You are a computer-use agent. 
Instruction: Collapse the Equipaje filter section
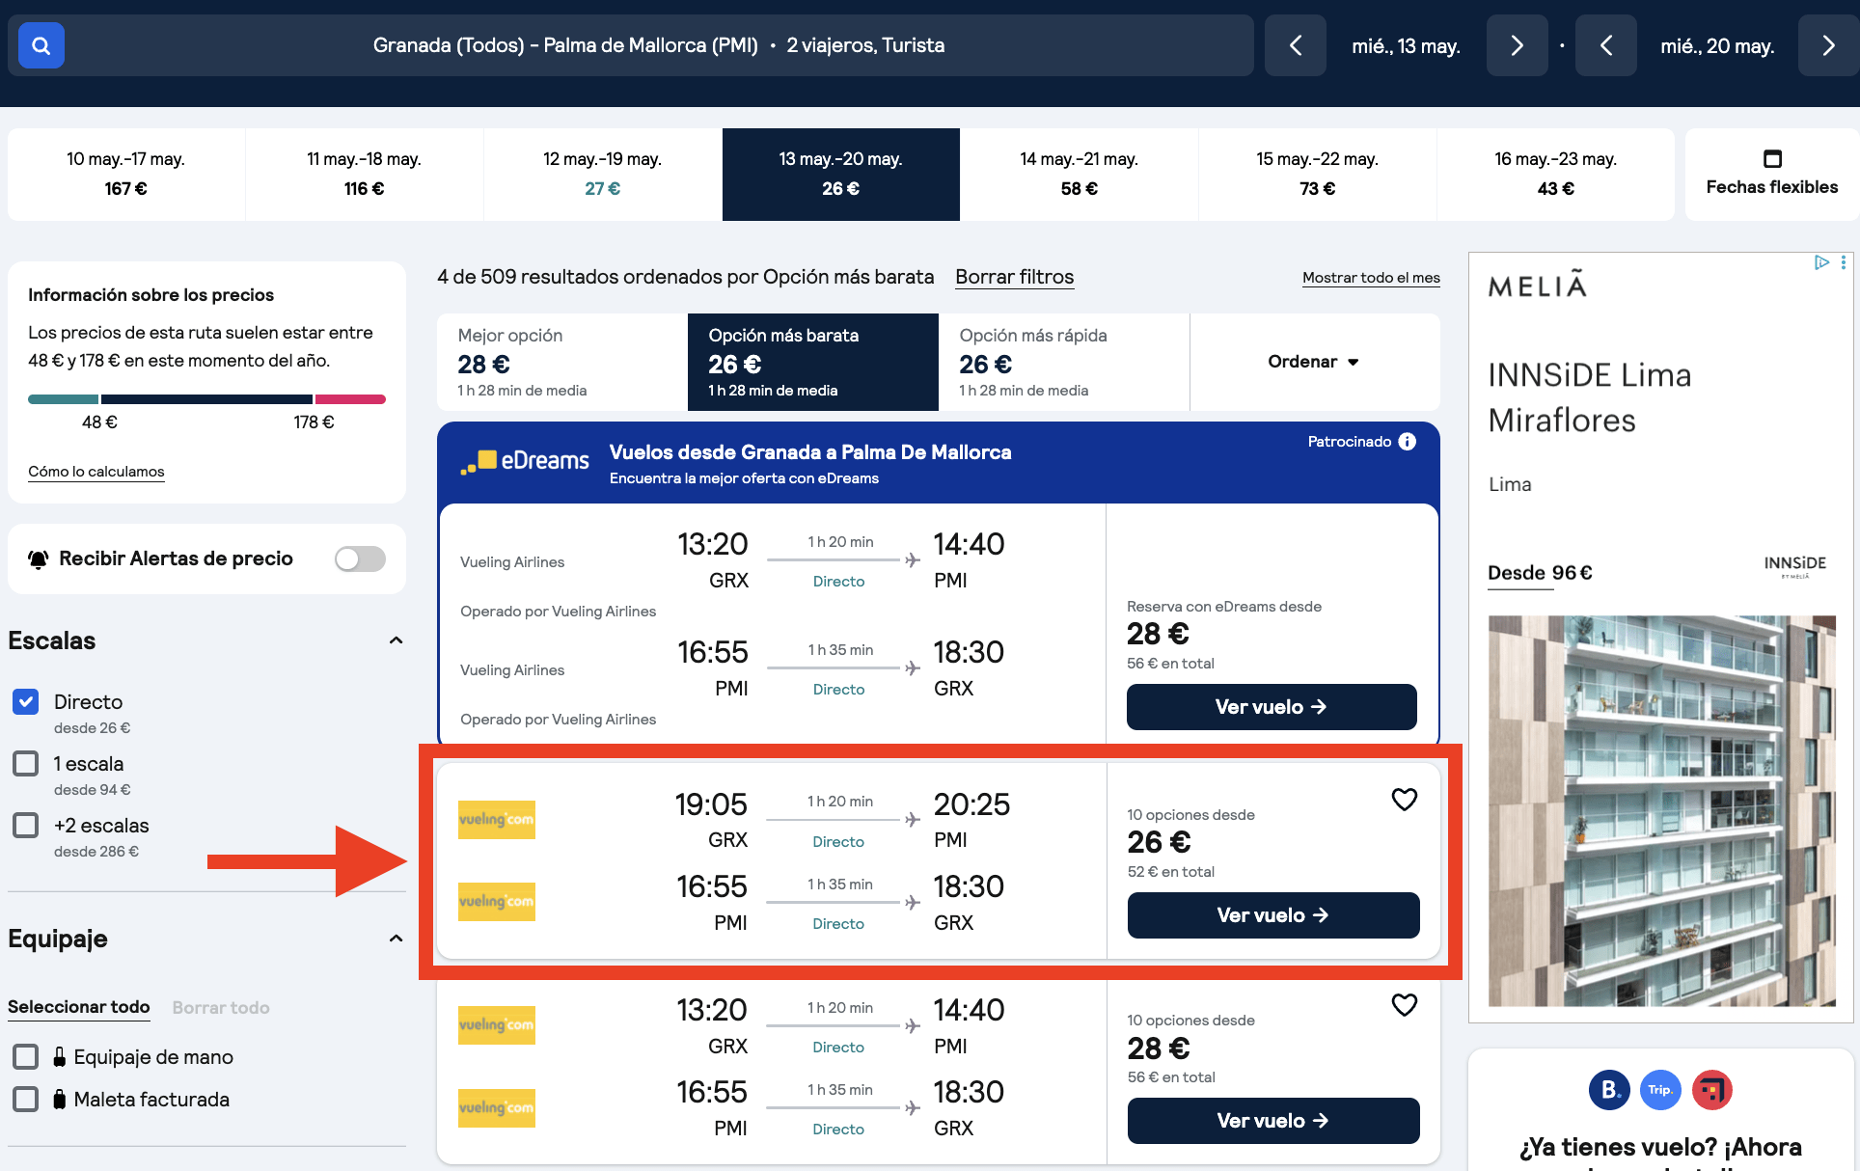coord(396,939)
